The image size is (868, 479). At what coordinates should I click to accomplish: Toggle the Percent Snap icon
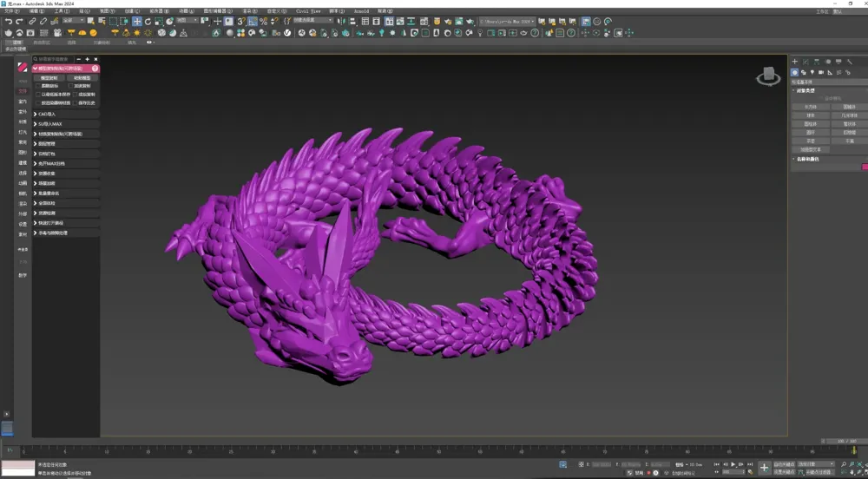pyautogui.click(x=264, y=21)
